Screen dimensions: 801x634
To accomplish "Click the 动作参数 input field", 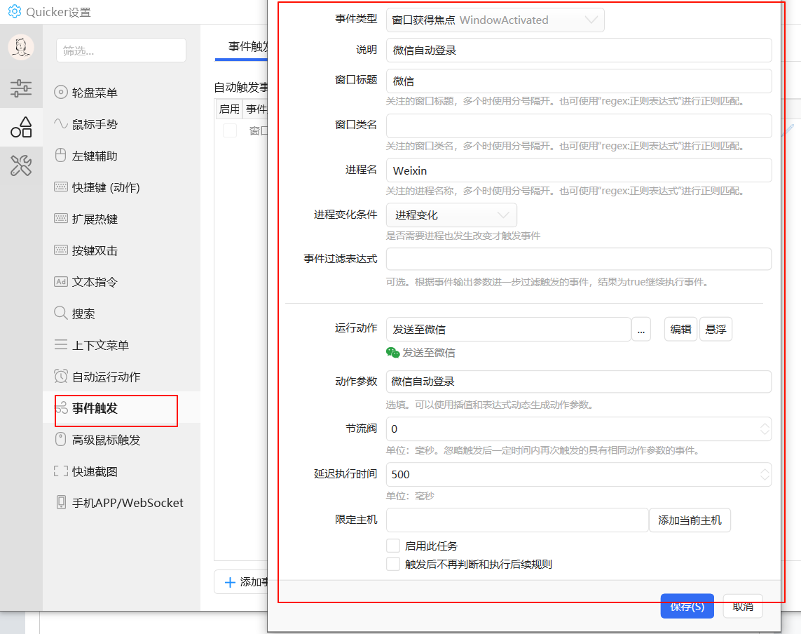I will [579, 382].
